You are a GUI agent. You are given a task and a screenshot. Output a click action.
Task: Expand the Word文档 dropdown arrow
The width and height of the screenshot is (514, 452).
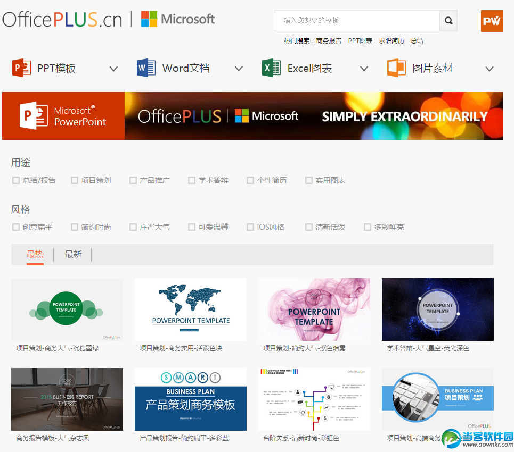[x=239, y=69]
